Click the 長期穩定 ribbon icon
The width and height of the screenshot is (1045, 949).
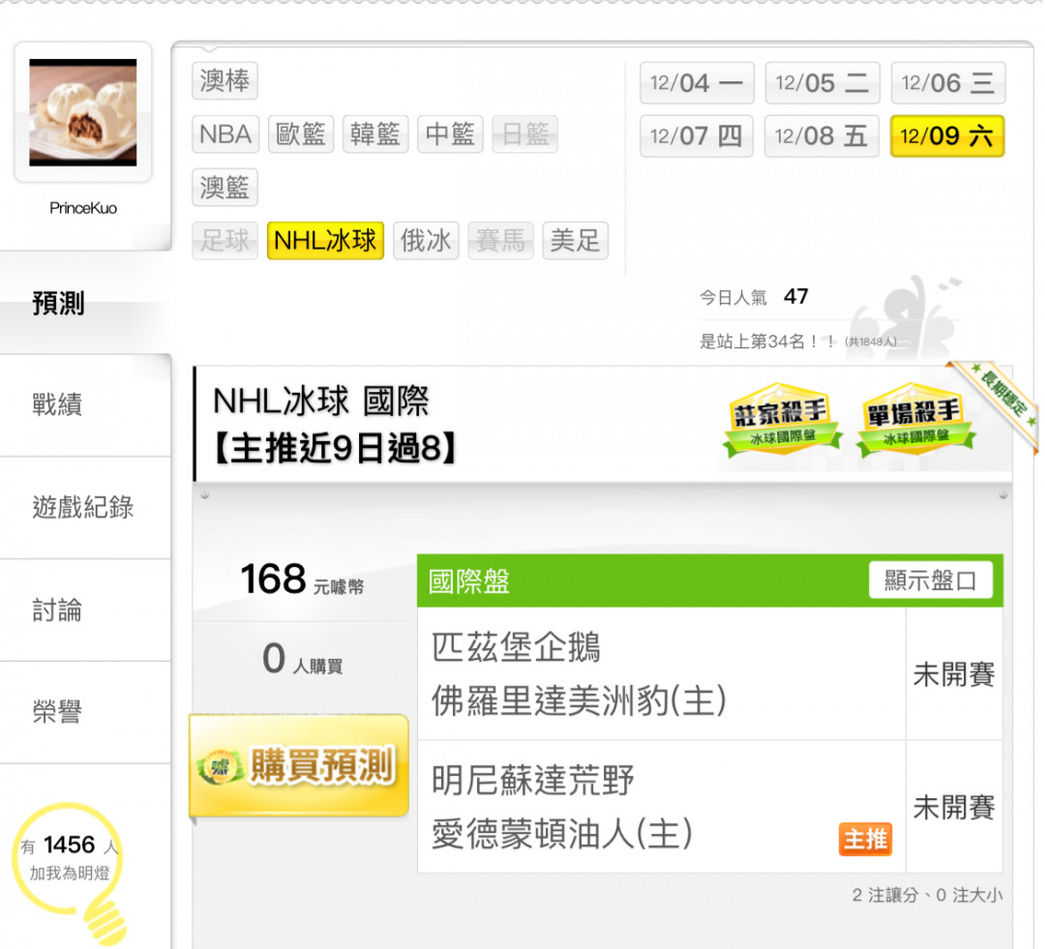click(x=1000, y=400)
